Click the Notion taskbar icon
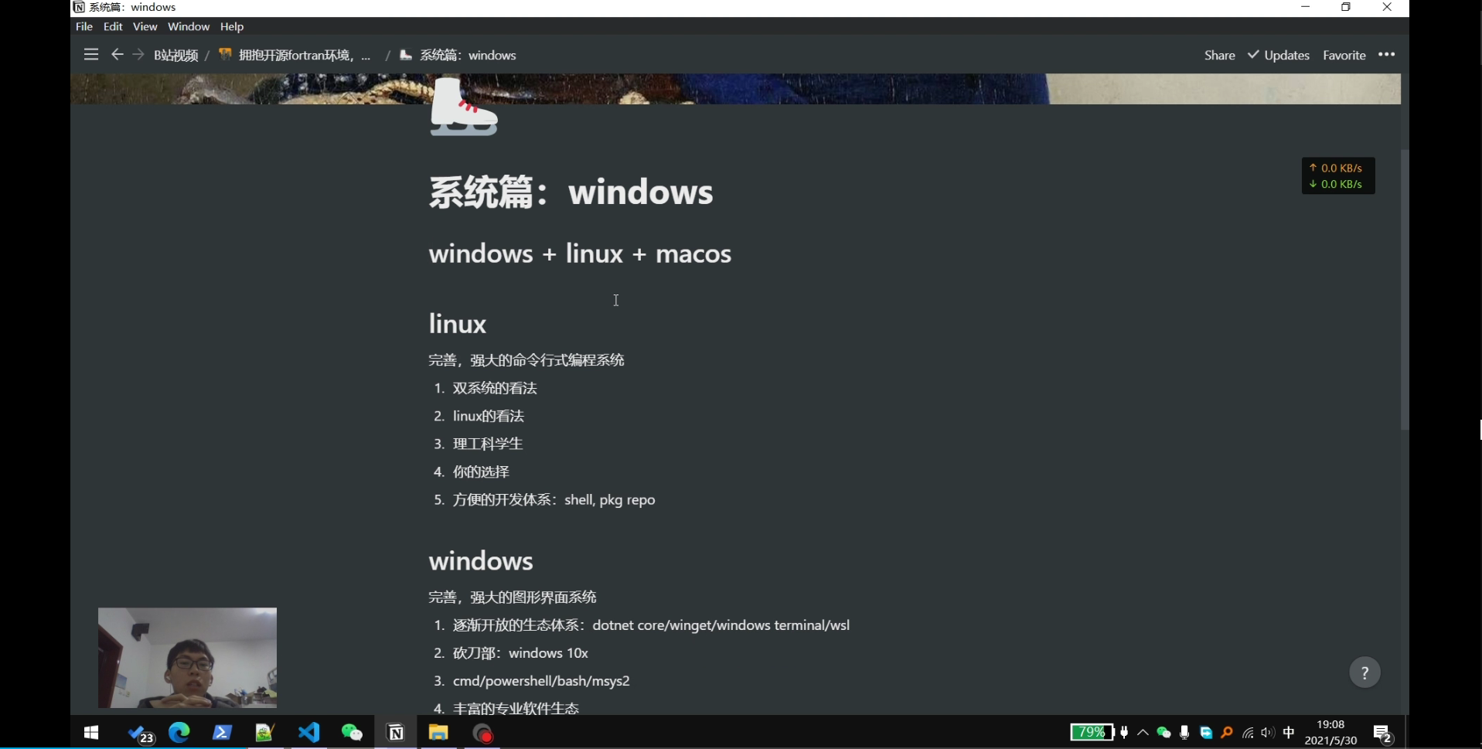1482x749 pixels. (x=396, y=733)
